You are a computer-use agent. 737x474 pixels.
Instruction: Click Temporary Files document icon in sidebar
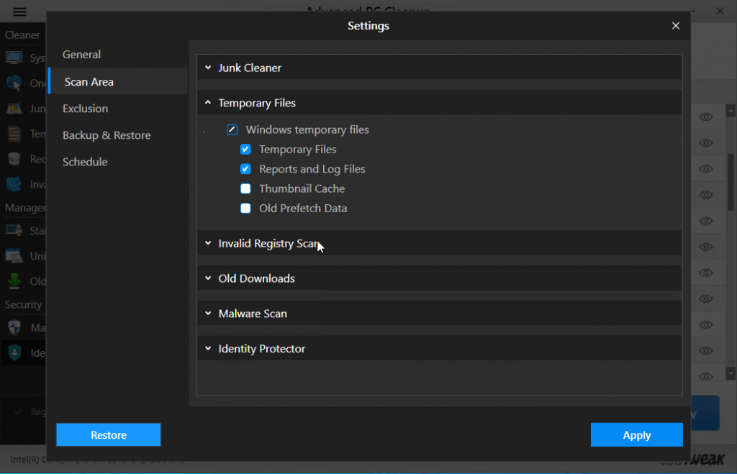(x=14, y=134)
